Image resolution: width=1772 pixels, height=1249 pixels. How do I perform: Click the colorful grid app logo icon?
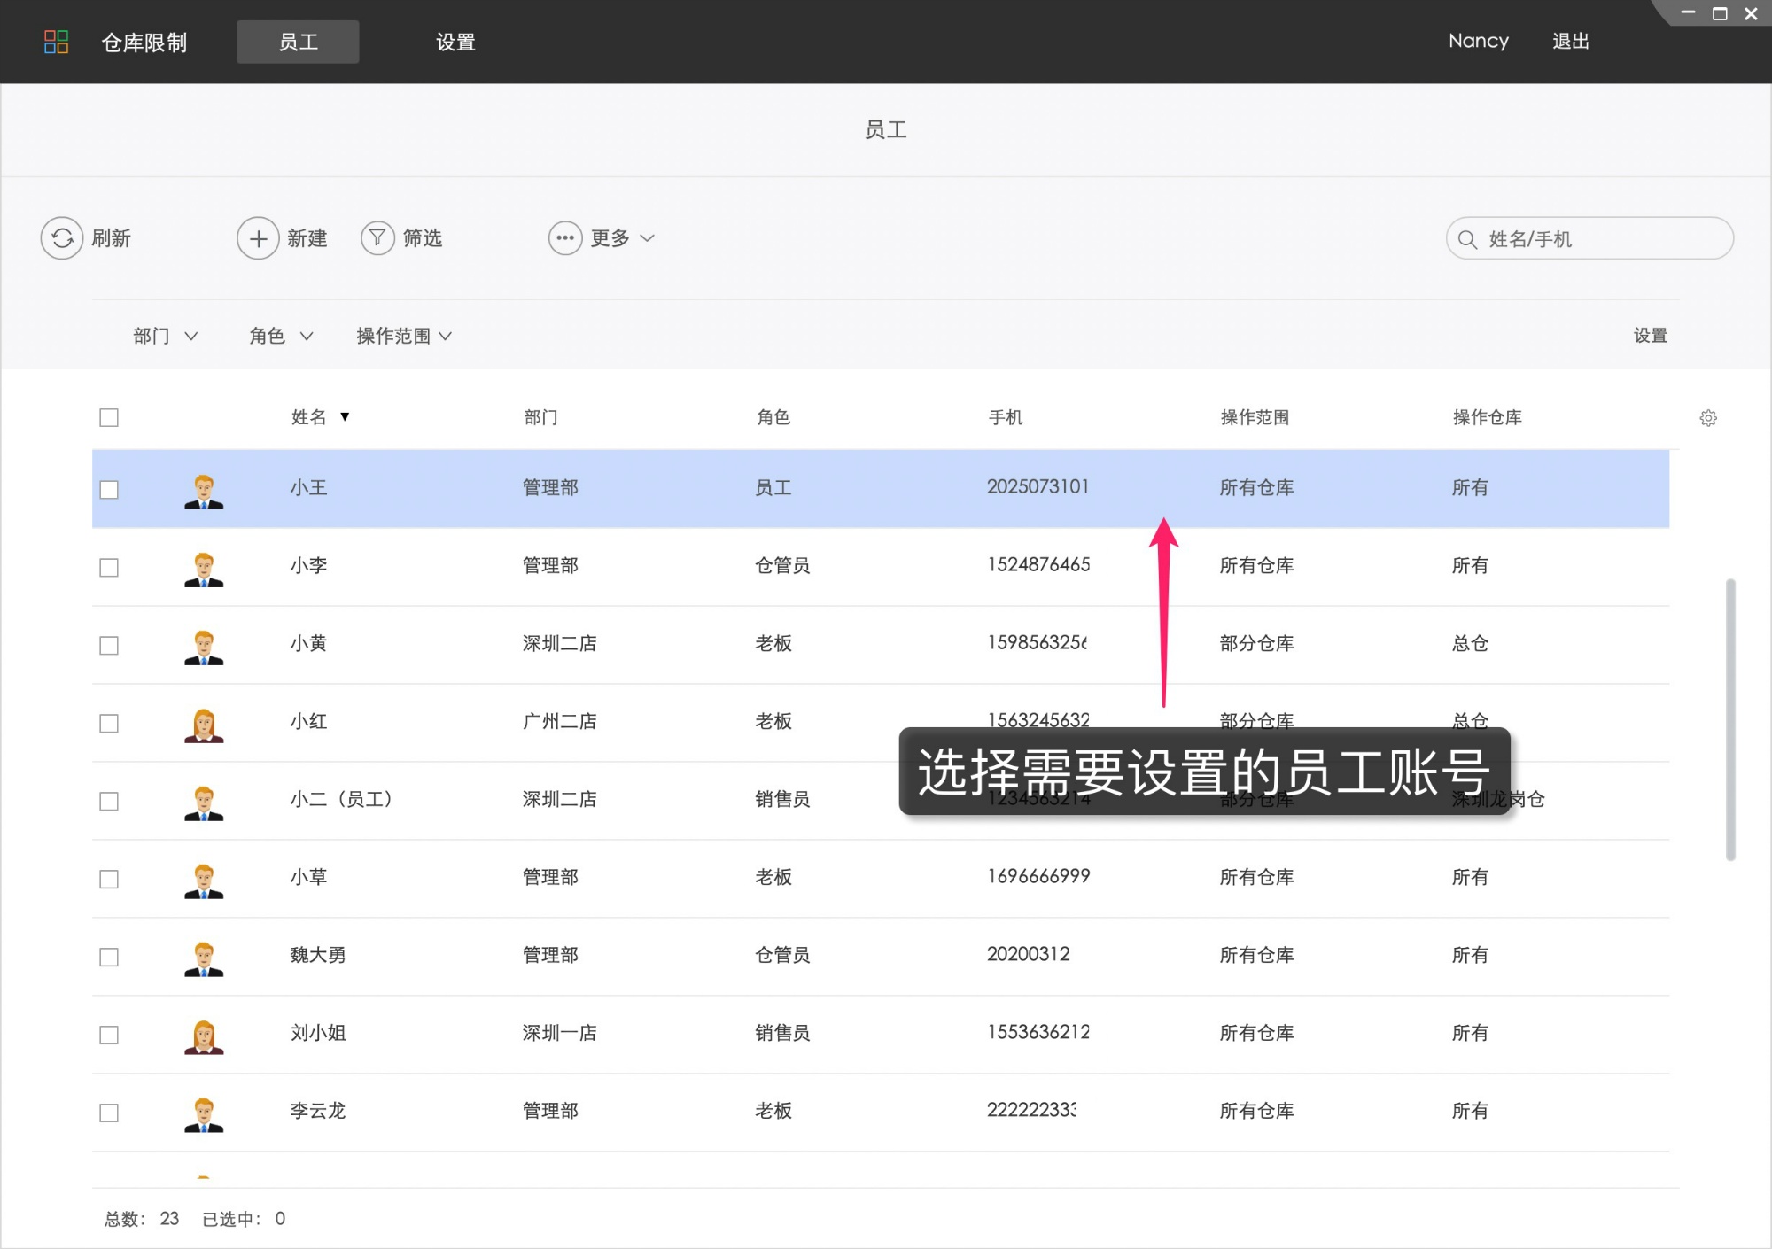point(56,42)
